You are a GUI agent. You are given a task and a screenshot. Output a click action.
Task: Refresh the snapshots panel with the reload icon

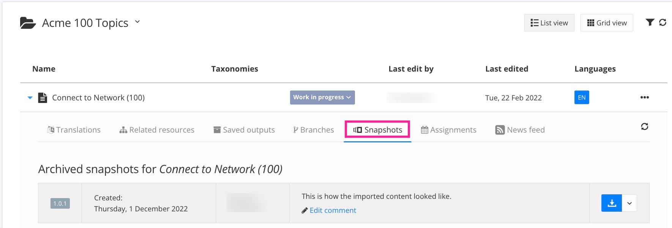tap(644, 126)
